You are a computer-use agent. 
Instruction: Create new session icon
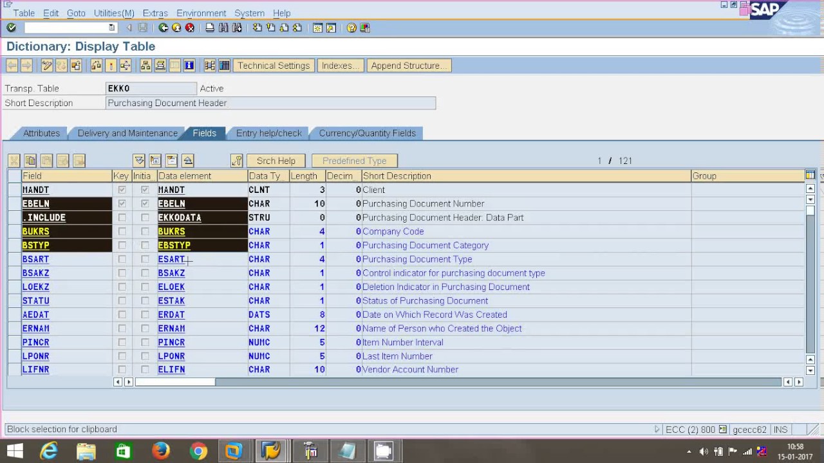click(x=317, y=28)
